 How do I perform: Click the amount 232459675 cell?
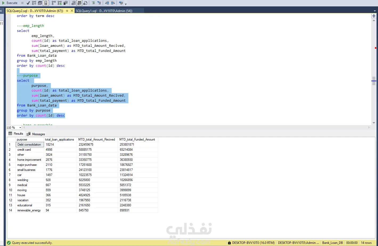(x=97, y=145)
